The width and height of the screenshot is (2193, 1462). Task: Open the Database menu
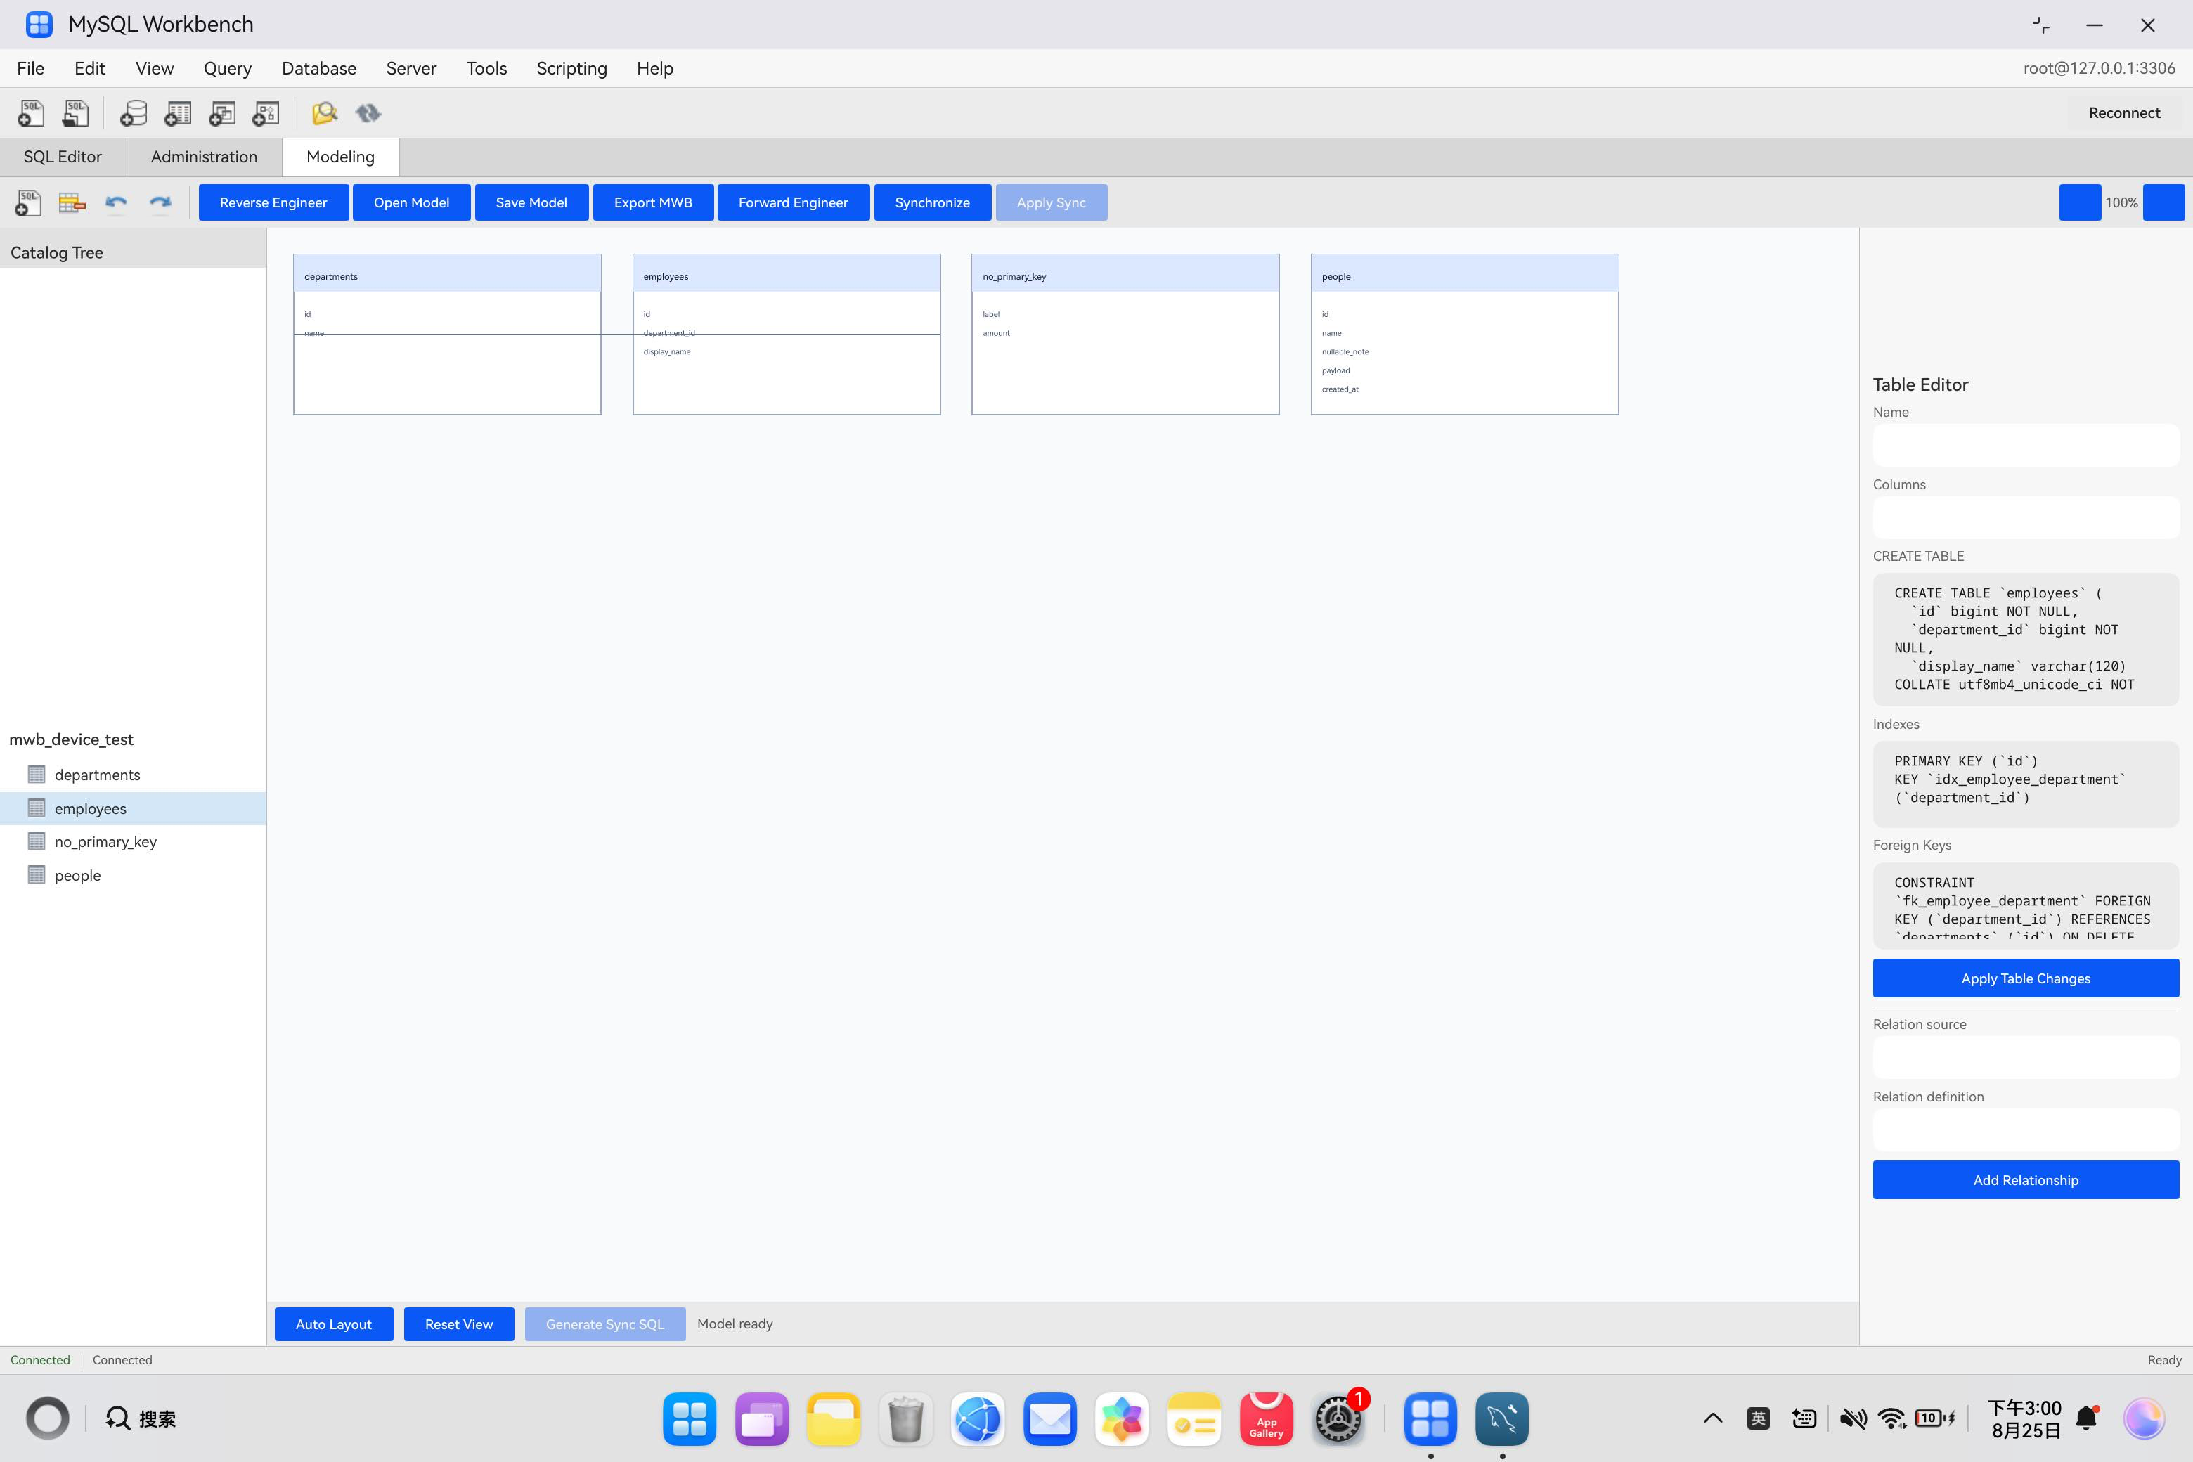click(319, 68)
